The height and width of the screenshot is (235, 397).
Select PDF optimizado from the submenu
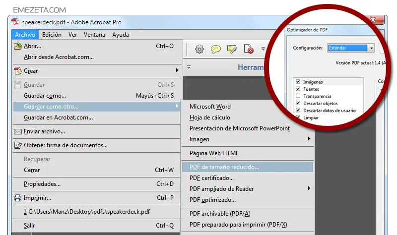[x=212, y=200]
